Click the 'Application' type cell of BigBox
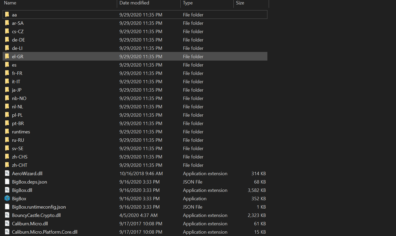This screenshot has height=236, width=396. pos(195,199)
